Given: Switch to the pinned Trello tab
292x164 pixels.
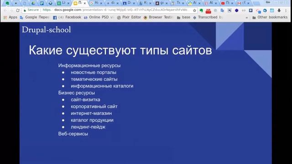Looking at the screenshot, I should [x=42, y=3].
